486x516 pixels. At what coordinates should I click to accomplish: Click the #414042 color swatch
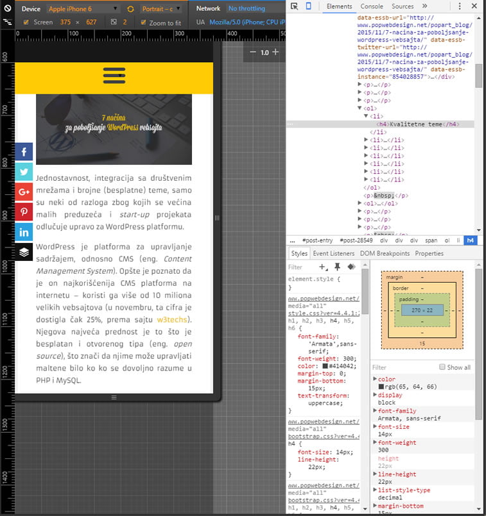325,366
